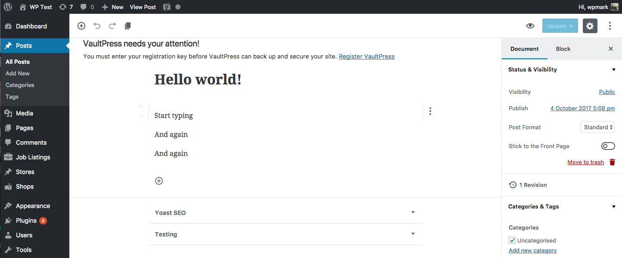The width and height of the screenshot is (622, 258).
Task: Open the New content menu
Action: [112, 7]
